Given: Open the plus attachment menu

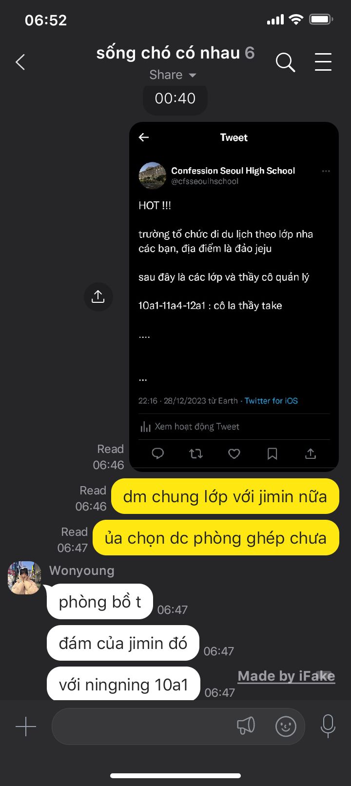Looking at the screenshot, I should 26,726.
